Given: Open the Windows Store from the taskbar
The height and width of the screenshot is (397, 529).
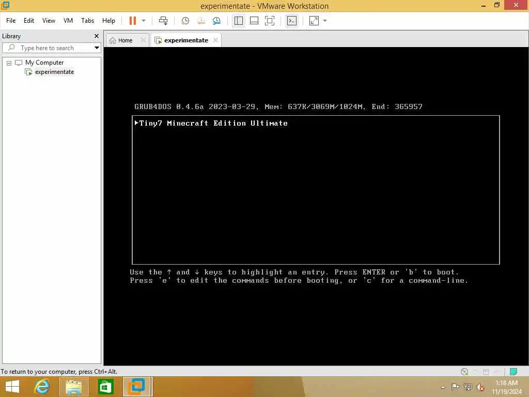Looking at the screenshot, I should pos(105,387).
